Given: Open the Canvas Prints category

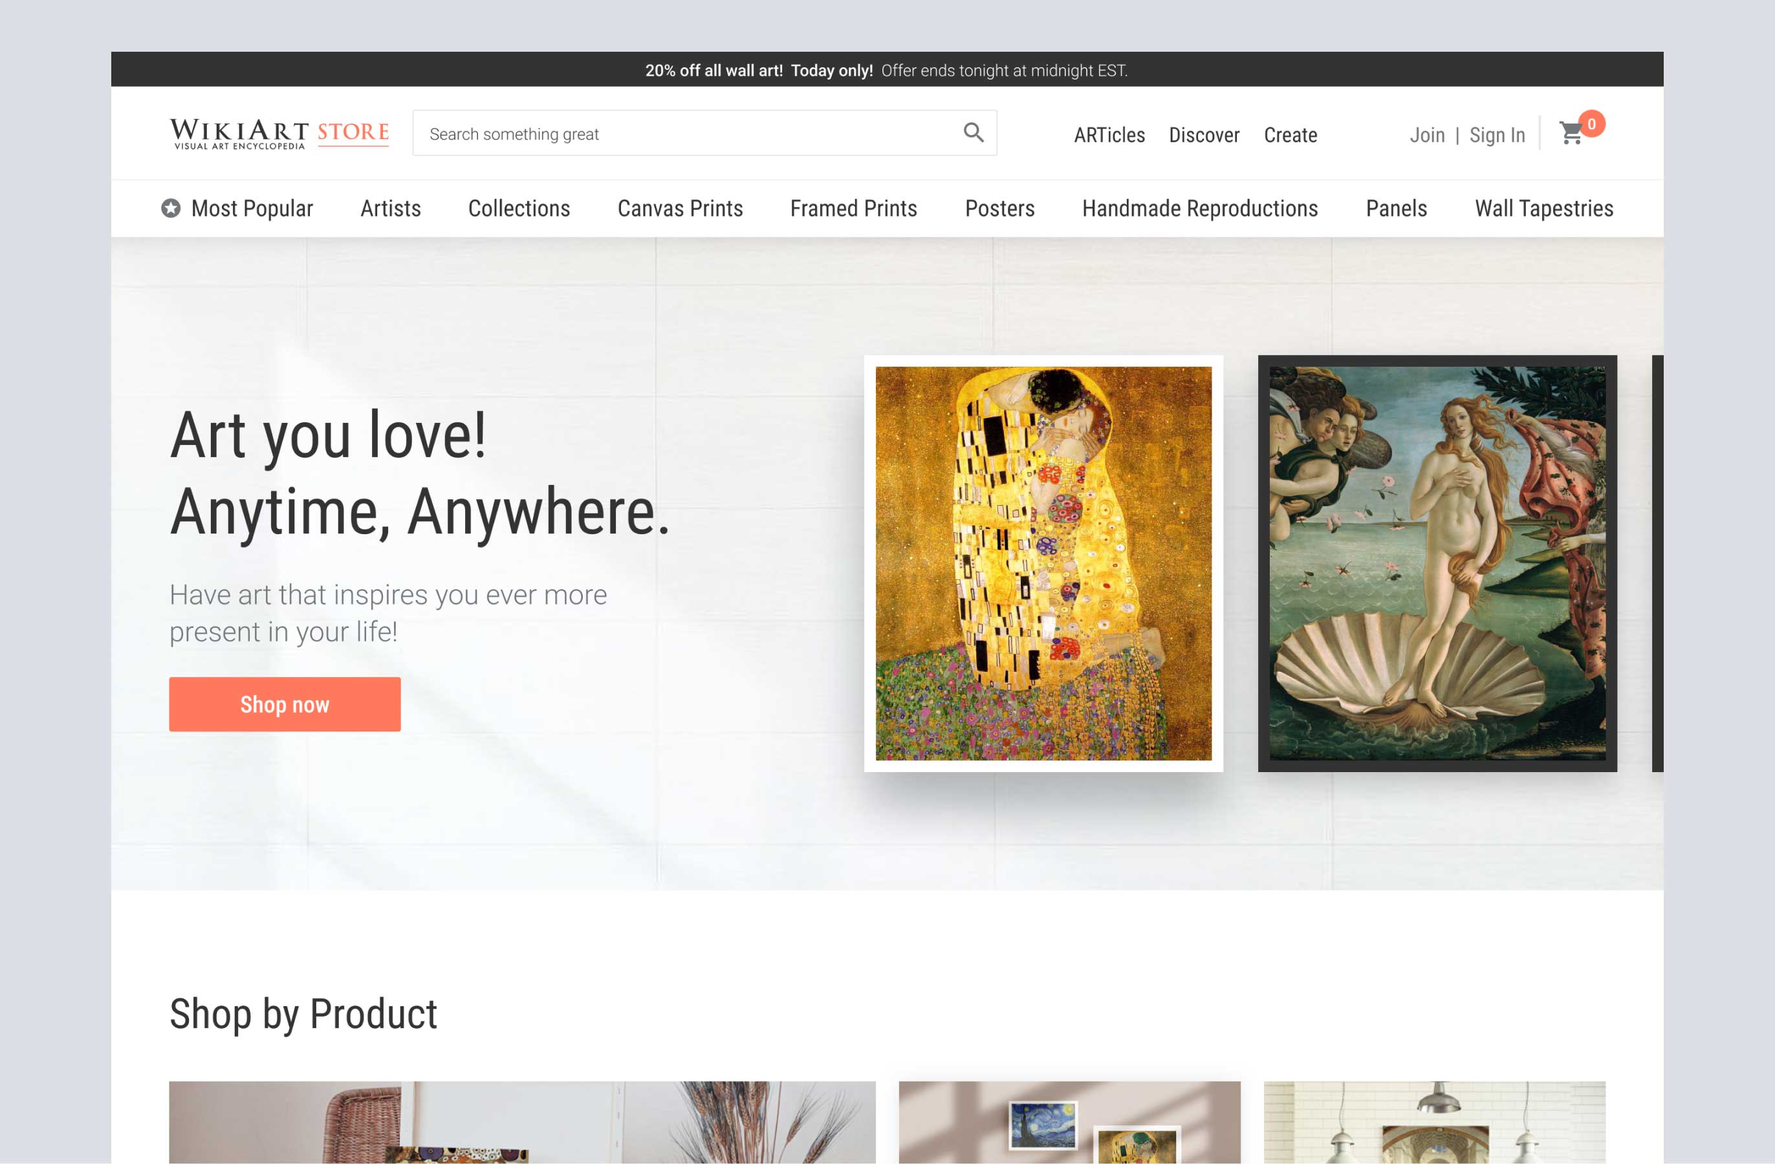Looking at the screenshot, I should 680,209.
